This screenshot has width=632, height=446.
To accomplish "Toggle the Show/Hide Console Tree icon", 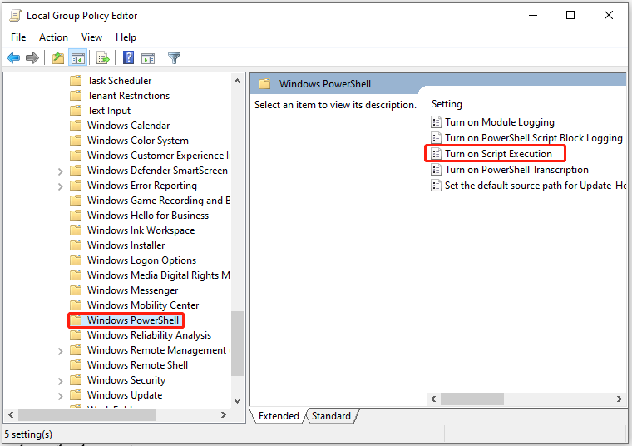I will (77, 58).
